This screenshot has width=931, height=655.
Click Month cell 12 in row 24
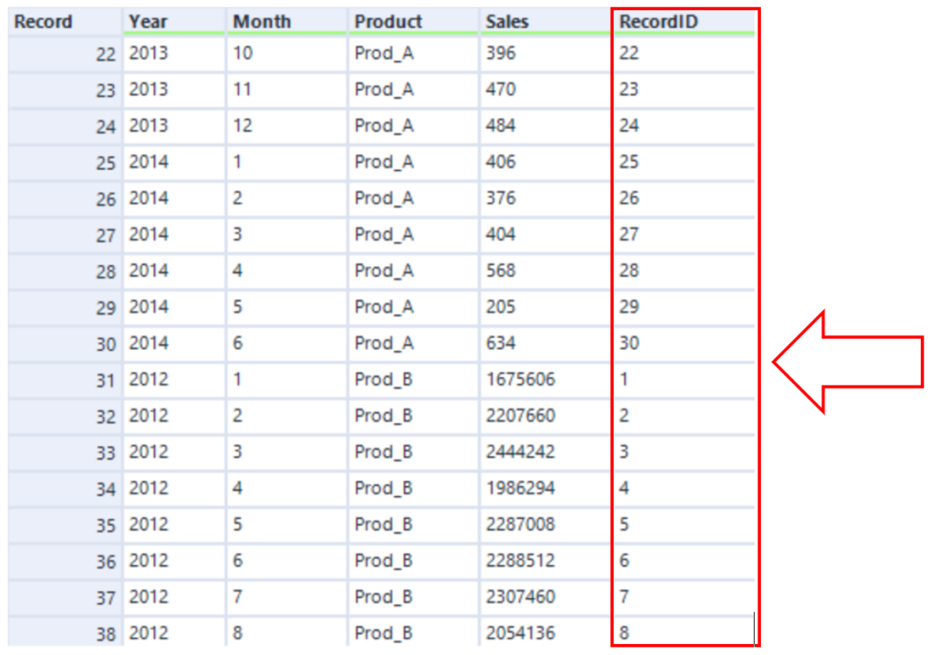[286, 125]
